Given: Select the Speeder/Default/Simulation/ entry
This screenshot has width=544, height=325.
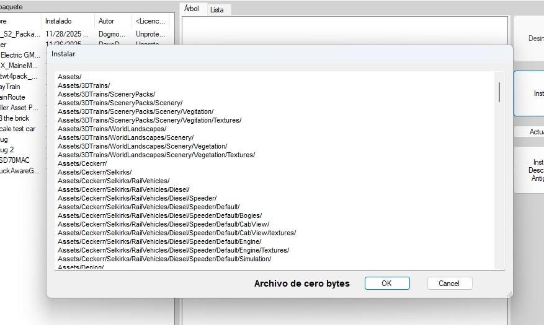Looking at the screenshot, I should click(164, 259).
